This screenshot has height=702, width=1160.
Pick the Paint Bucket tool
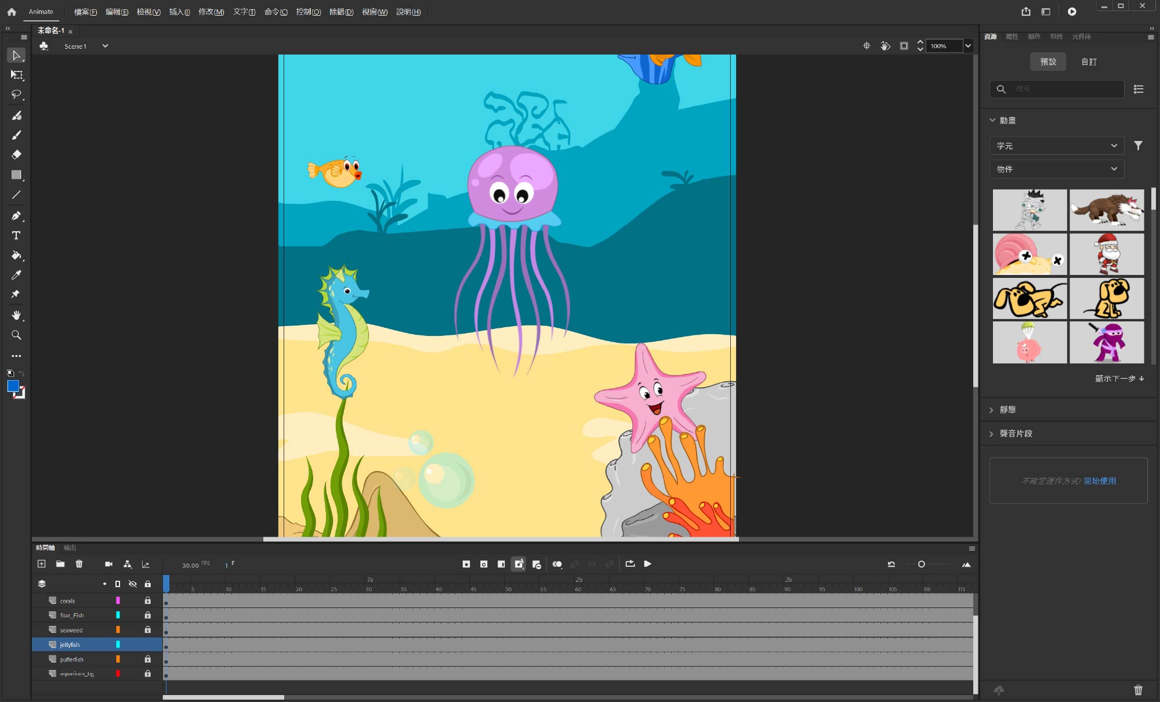pos(16,255)
